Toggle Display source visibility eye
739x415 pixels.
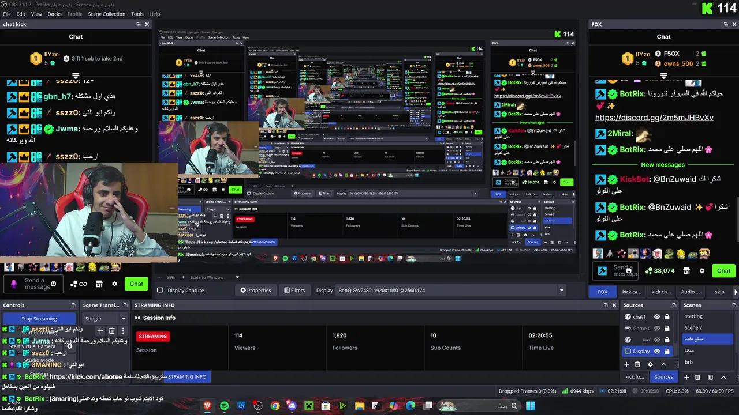pyautogui.click(x=656, y=351)
